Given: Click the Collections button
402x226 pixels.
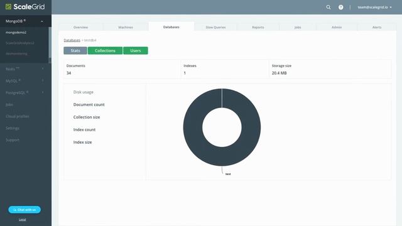Looking at the screenshot, I should click(105, 50).
